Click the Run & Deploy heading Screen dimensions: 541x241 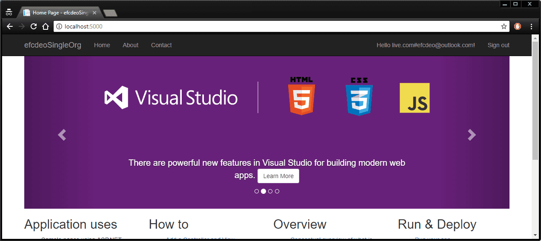point(437,224)
